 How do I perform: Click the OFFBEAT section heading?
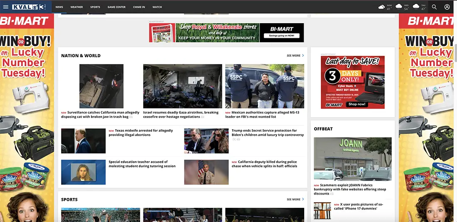point(323,129)
